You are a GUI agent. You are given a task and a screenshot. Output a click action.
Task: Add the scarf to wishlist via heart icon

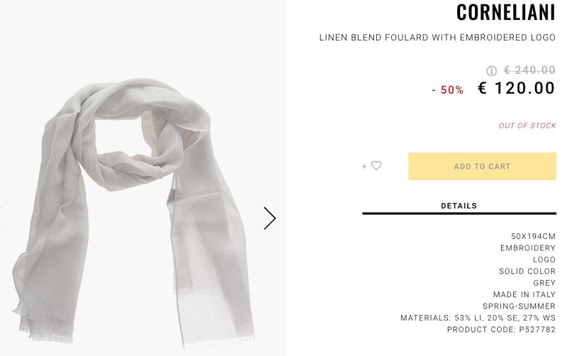pyautogui.click(x=376, y=166)
